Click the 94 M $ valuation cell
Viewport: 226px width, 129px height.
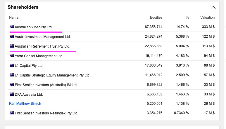point(209,56)
